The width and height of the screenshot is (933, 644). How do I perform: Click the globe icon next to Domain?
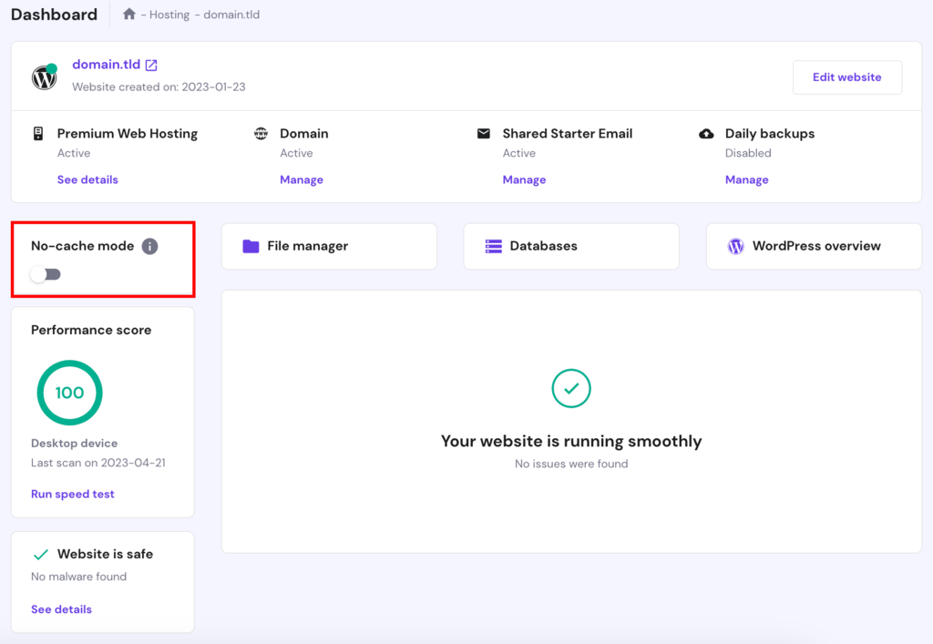click(x=261, y=133)
